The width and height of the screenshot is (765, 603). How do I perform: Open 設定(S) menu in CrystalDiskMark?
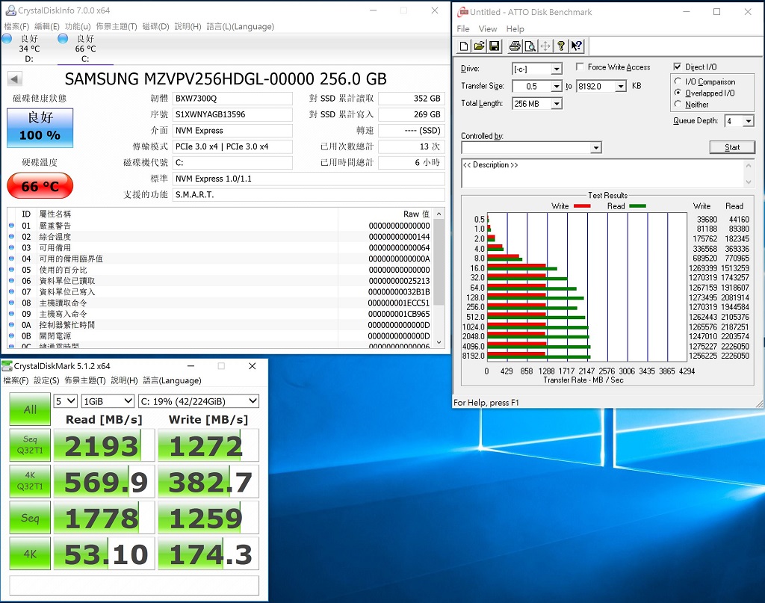(x=46, y=380)
